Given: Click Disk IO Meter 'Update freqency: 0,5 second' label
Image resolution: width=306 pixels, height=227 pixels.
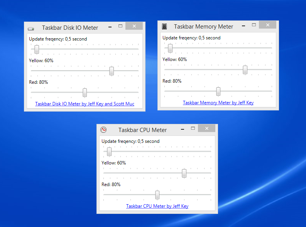Looking at the screenshot, I should [58, 39].
